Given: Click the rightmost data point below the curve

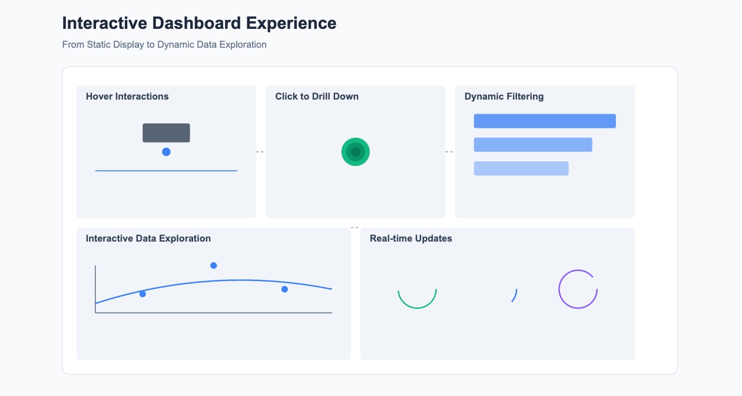Looking at the screenshot, I should tap(284, 289).
